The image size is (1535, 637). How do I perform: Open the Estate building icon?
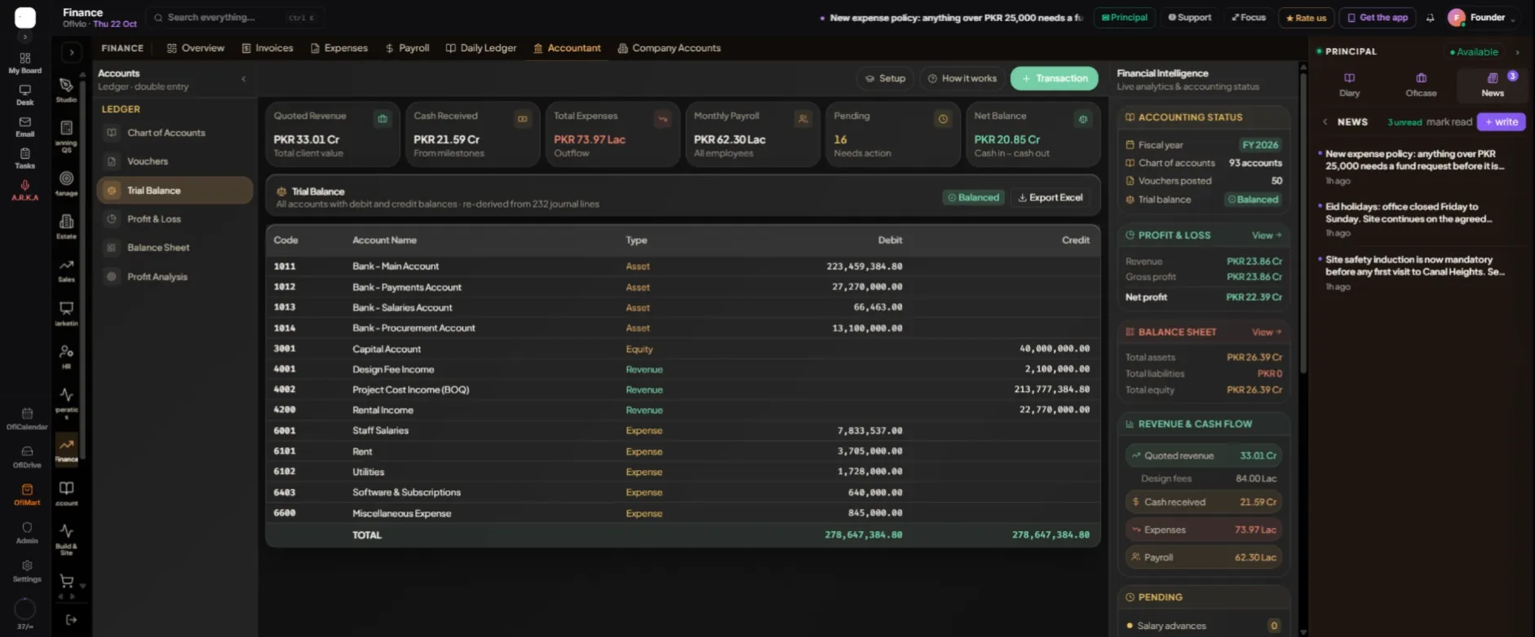click(x=67, y=226)
